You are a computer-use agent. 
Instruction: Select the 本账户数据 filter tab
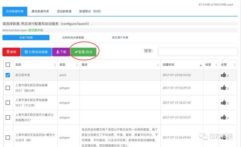point(26,38)
